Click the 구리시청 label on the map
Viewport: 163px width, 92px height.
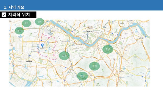point(122,24)
